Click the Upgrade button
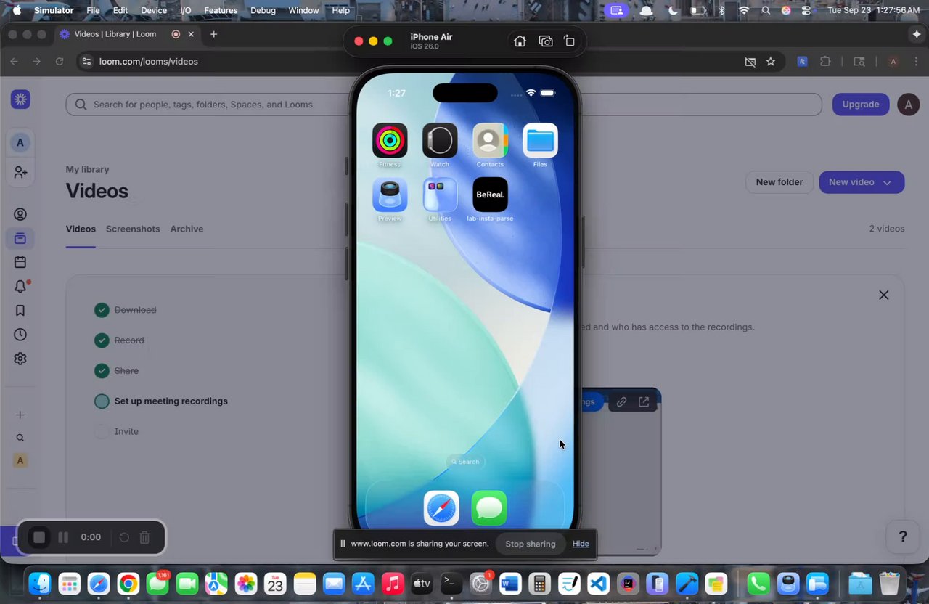929x604 pixels. pos(861,105)
